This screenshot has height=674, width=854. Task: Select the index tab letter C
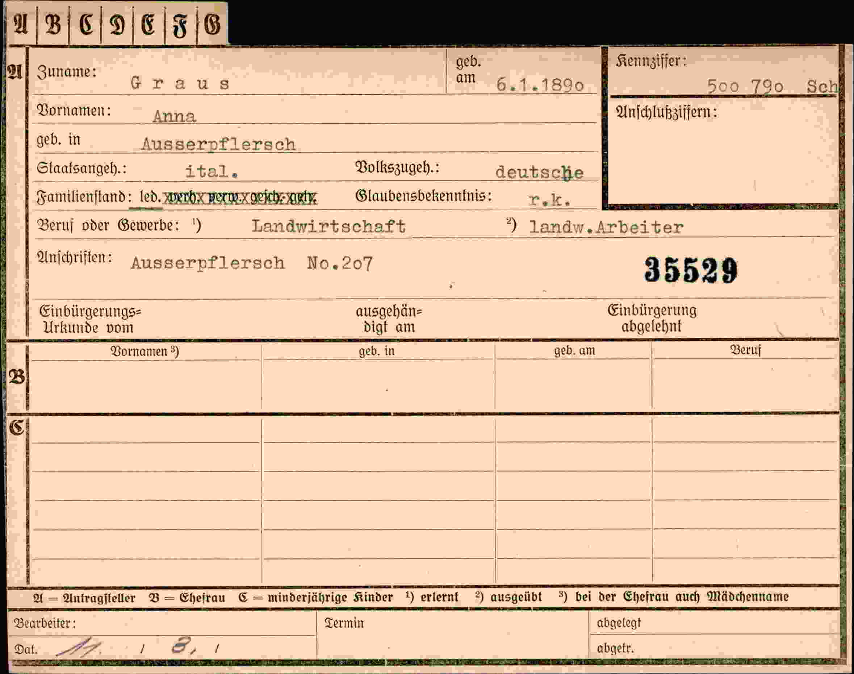tap(86, 24)
